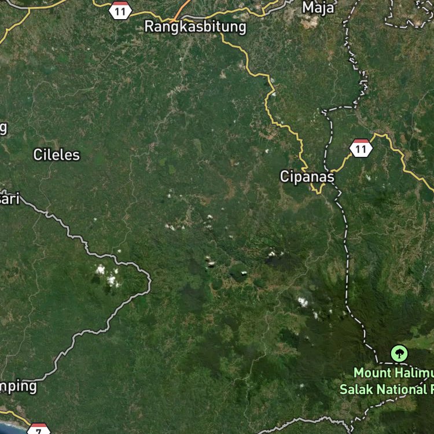This screenshot has height=434, width=434.
Task: Select the Cipanas place label
Action: pos(307,176)
